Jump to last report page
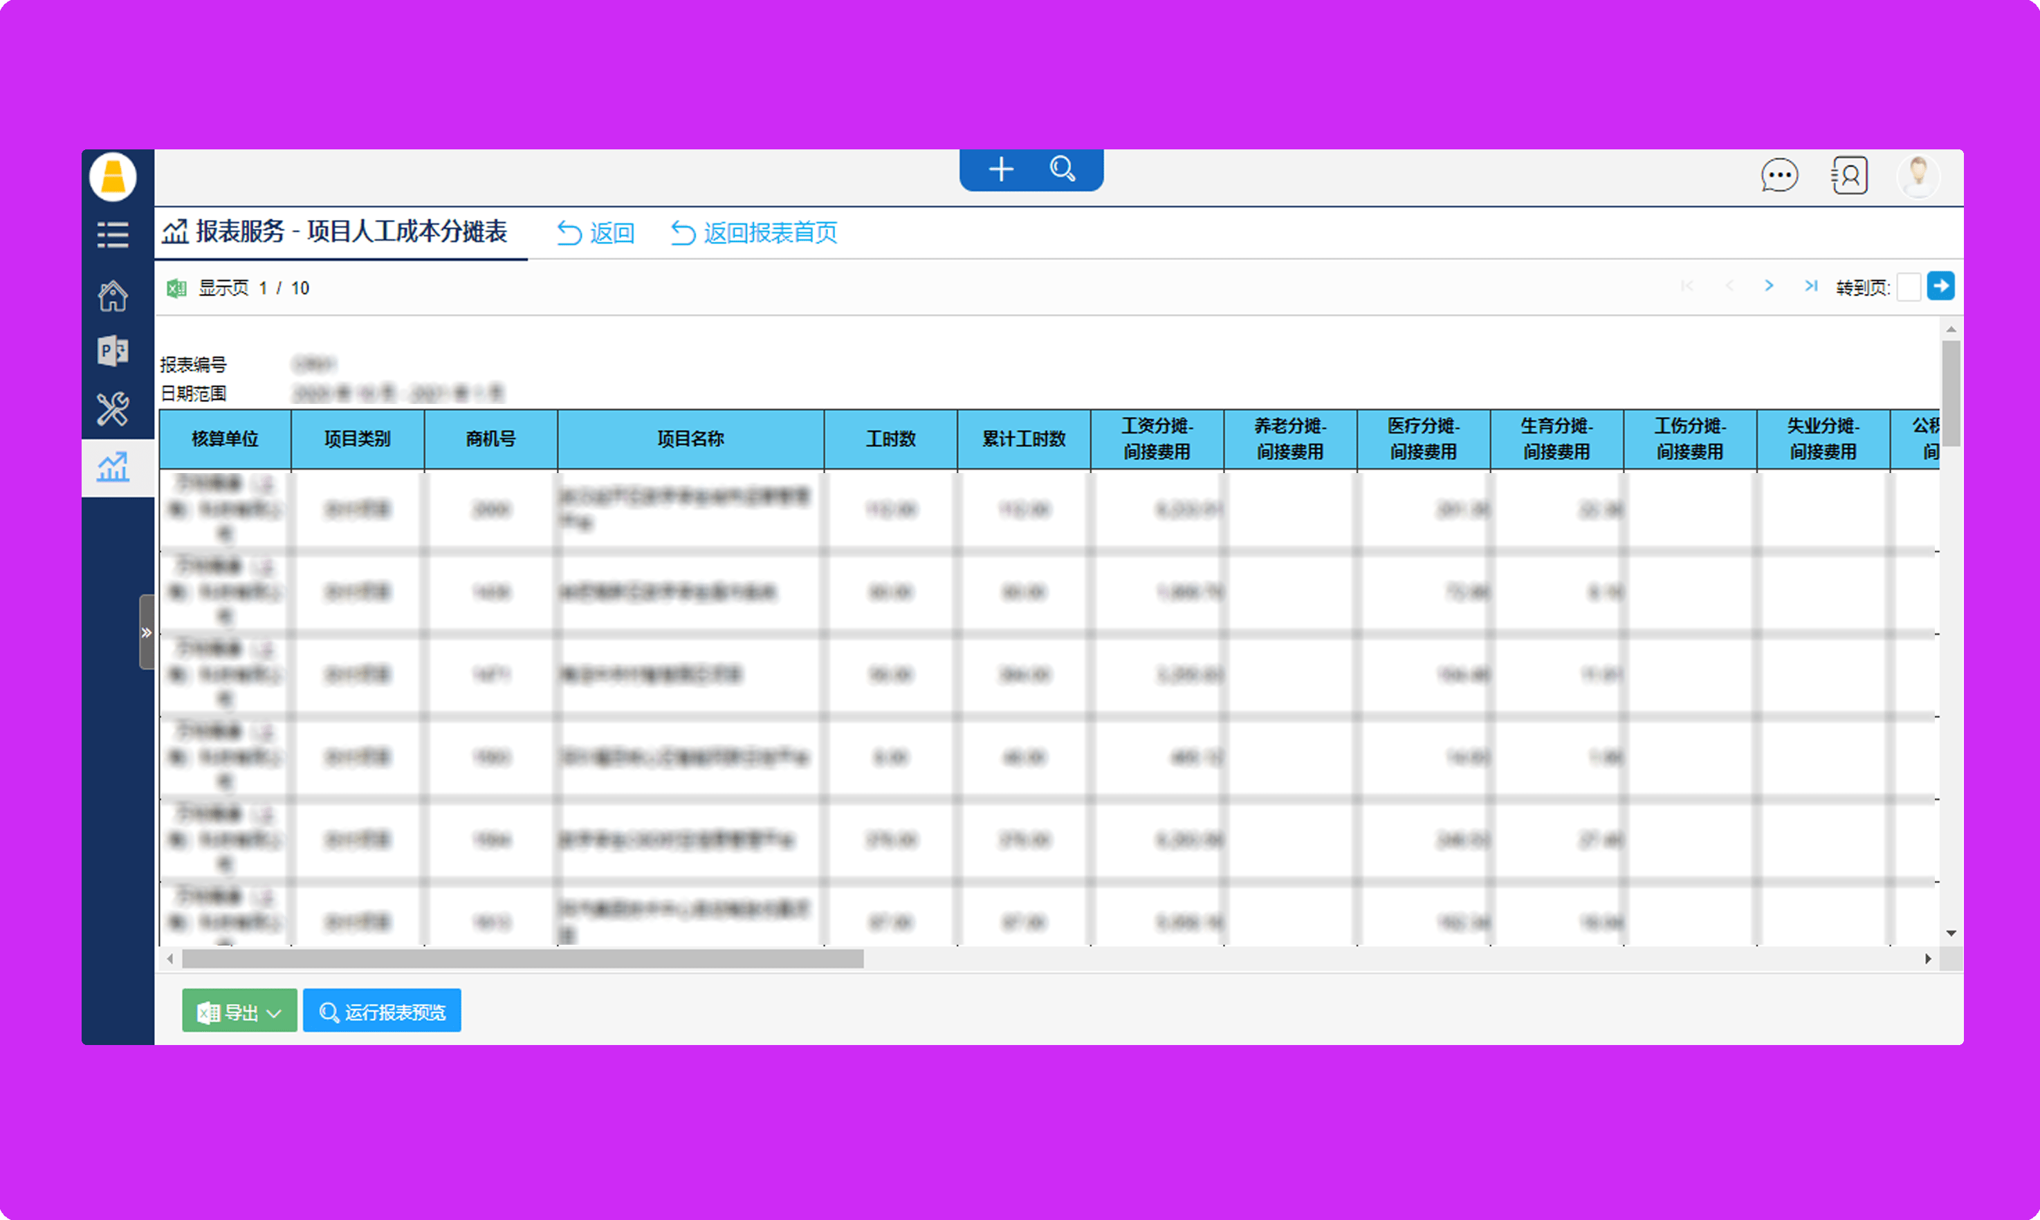The width and height of the screenshot is (2040, 1220). click(x=1810, y=285)
